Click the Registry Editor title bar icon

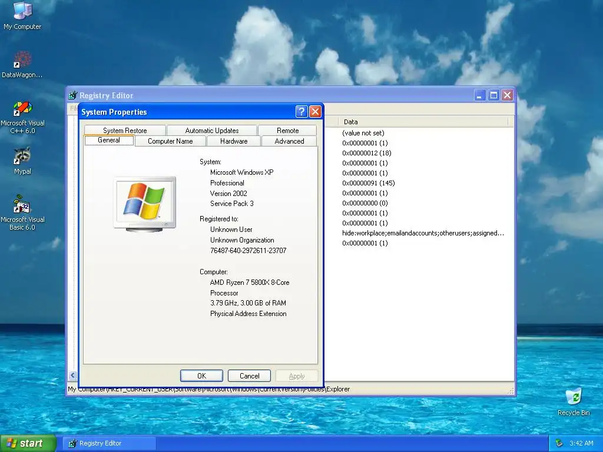(x=72, y=95)
